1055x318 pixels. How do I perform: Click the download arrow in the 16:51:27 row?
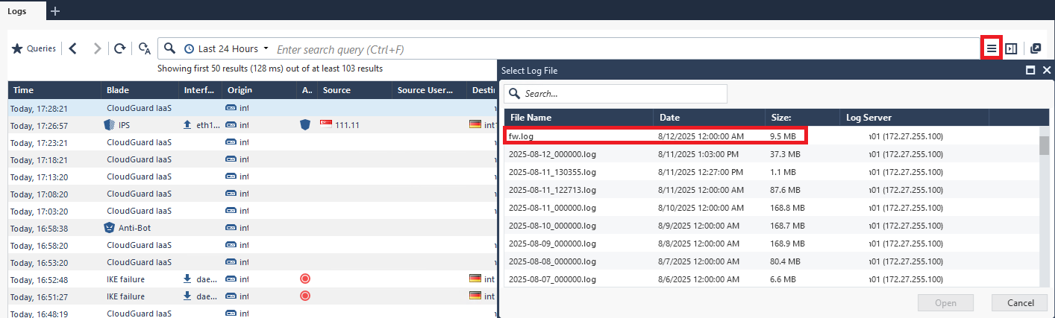(187, 296)
